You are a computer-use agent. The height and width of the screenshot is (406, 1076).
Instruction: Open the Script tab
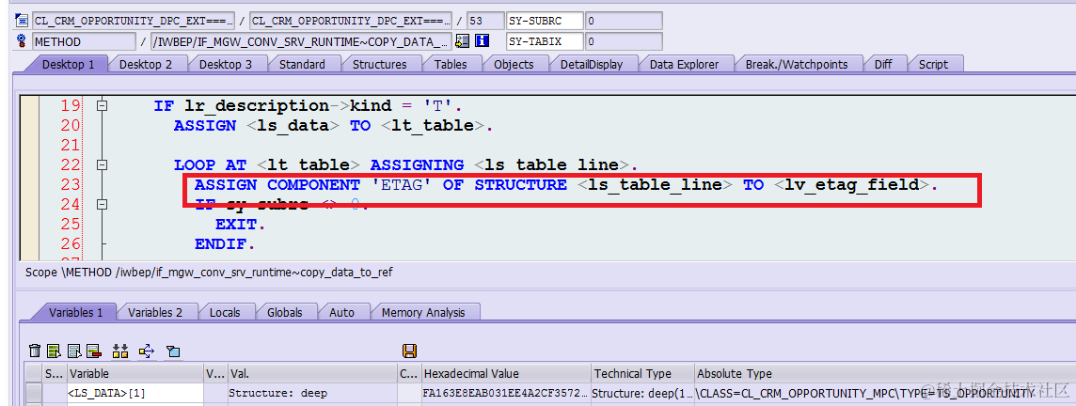pos(933,64)
